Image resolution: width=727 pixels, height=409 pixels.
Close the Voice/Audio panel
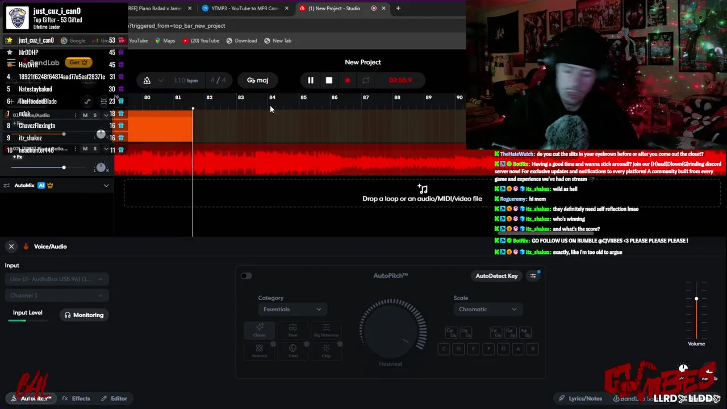(11, 247)
